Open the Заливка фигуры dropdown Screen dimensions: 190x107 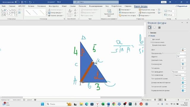pyautogui.click(x=56, y=10)
